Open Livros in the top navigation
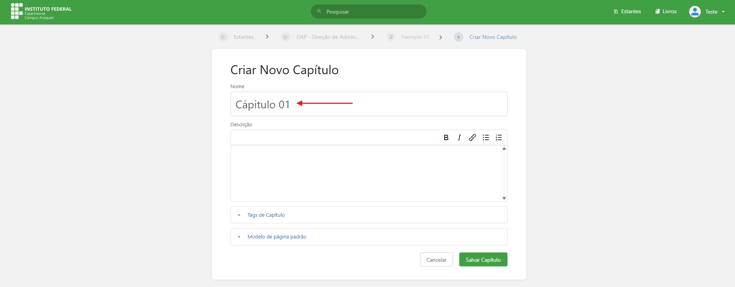 [x=666, y=12]
